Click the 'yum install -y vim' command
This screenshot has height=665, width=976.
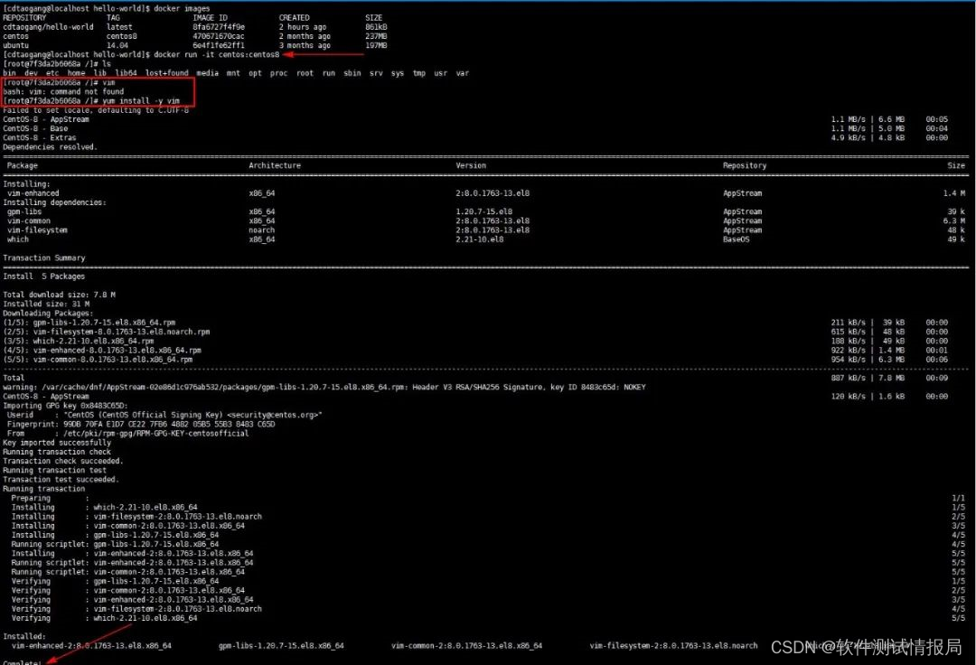pyautogui.click(x=141, y=101)
